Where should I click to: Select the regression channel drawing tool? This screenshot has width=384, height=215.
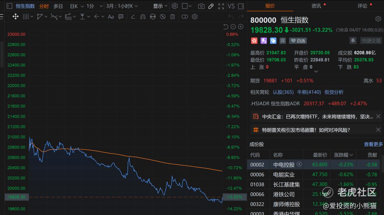68,17
